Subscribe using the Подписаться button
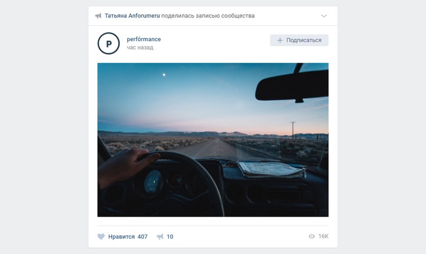The width and height of the screenshot is (426, 254). (x=299, y=40)
